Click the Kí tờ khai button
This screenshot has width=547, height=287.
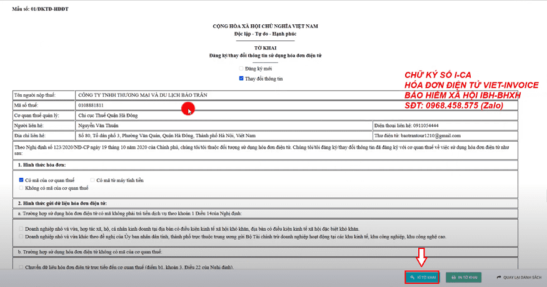(x=422, y=278)
